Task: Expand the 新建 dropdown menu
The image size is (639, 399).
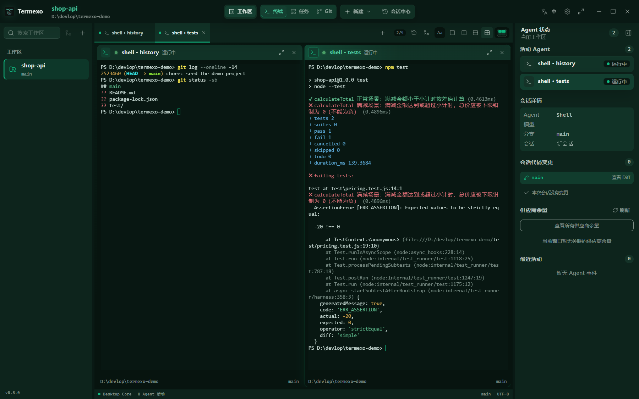Action: click(358, 12)
